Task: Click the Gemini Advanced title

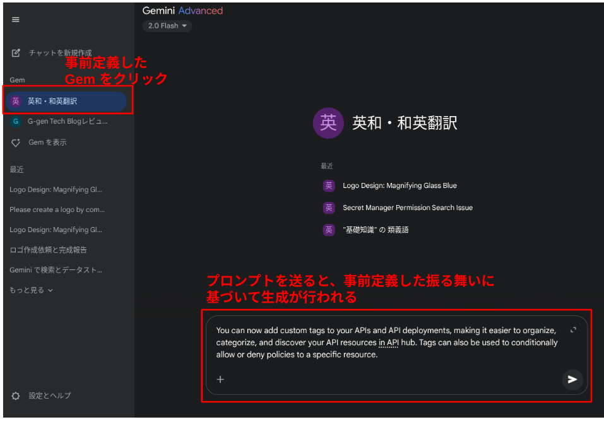Action: (182, 10)
